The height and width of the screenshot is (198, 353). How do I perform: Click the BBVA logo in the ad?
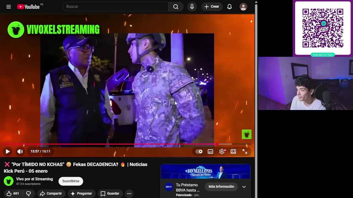[169, 187]
